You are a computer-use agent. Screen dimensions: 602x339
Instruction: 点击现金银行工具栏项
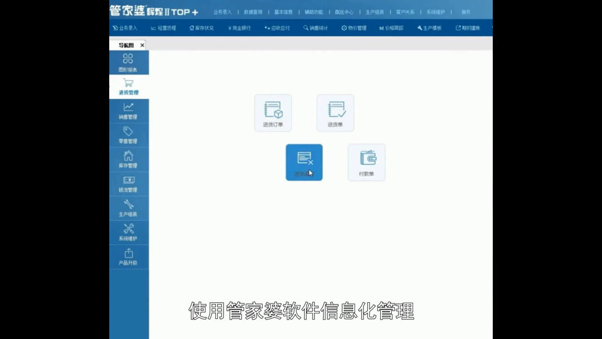point(239,27)
